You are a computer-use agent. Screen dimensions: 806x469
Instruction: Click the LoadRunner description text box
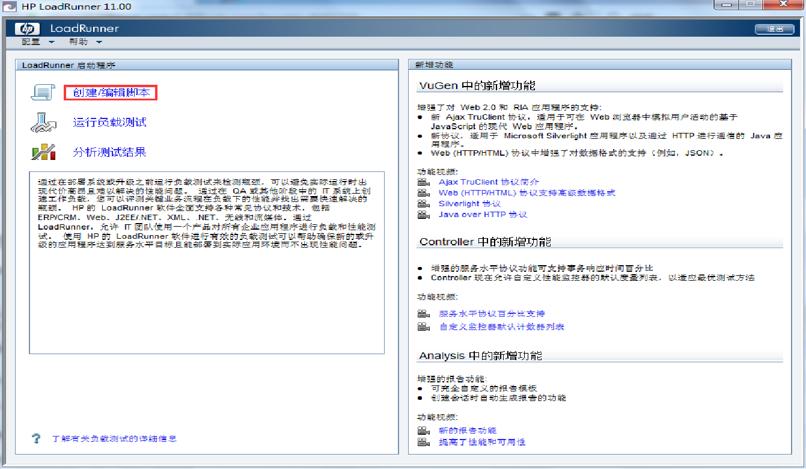(x=207, y=262)
